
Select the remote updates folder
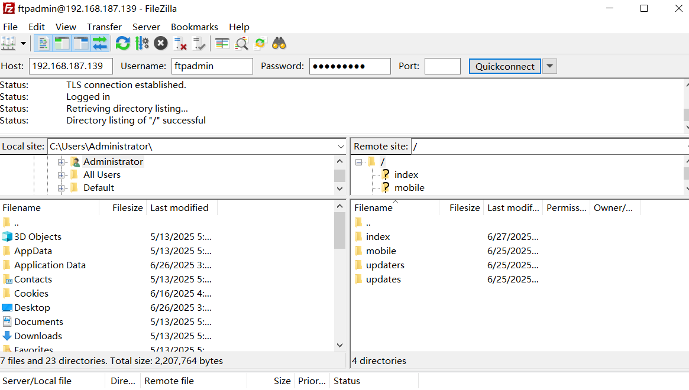click(383, 279)
